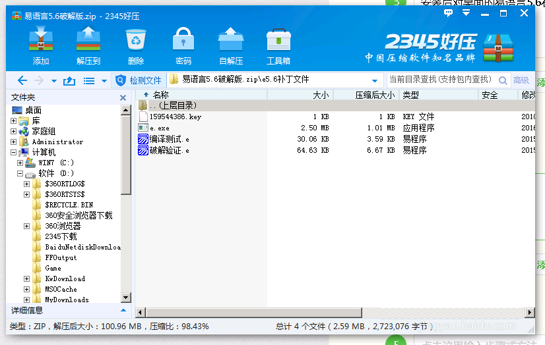The height and width of the screenshot is (345, 545).
Task: Open the 高级 advanced search link
Action: click(521, 80)
